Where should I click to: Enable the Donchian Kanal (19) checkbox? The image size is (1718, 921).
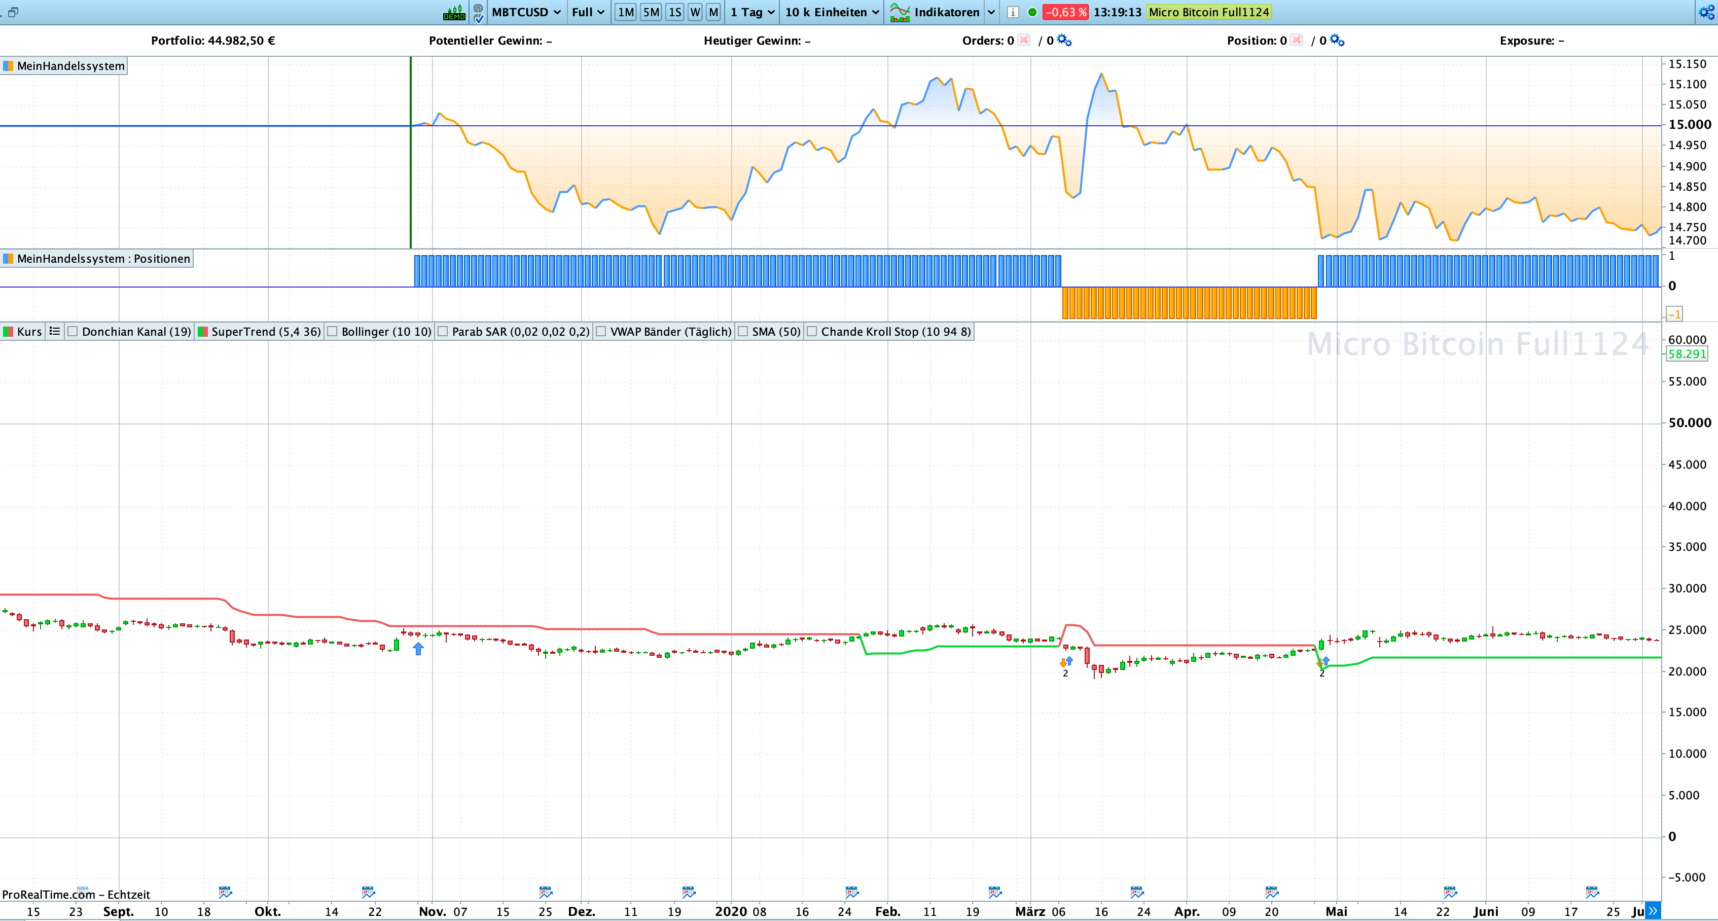pyautogui.click(x=74, y=332)
